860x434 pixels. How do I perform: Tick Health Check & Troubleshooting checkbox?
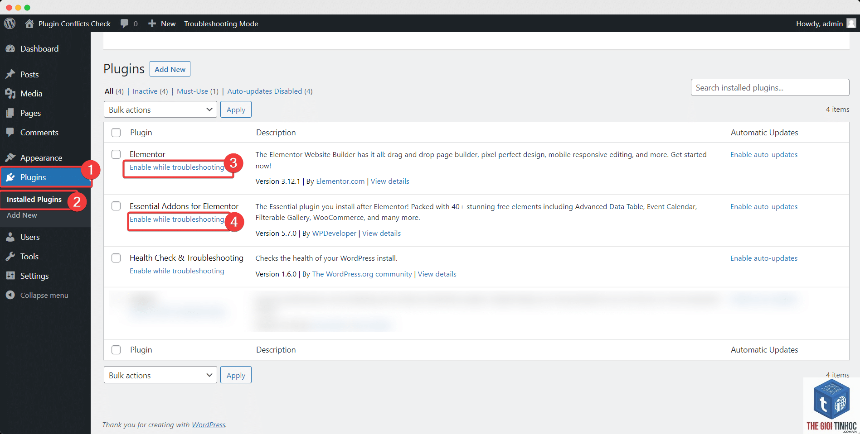click(x=116, y=258)
